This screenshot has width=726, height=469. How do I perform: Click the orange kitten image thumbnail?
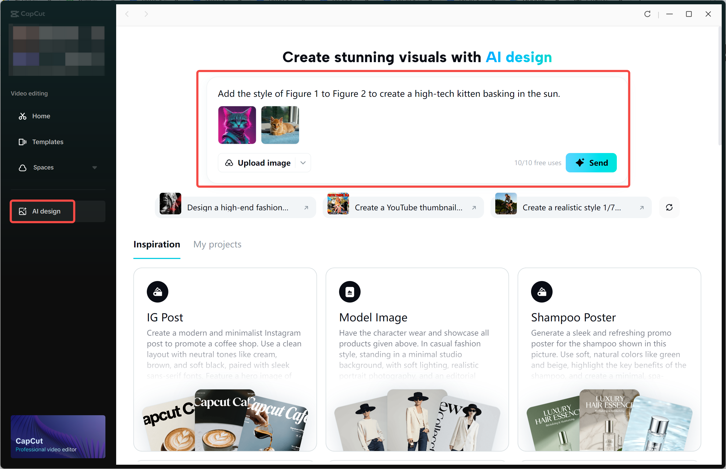click(x=280, y=125)
